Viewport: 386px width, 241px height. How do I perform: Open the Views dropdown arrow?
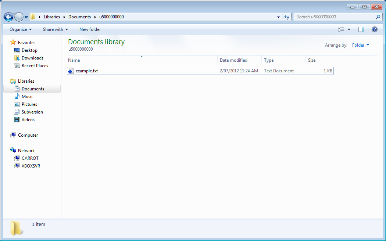[349, 29]
